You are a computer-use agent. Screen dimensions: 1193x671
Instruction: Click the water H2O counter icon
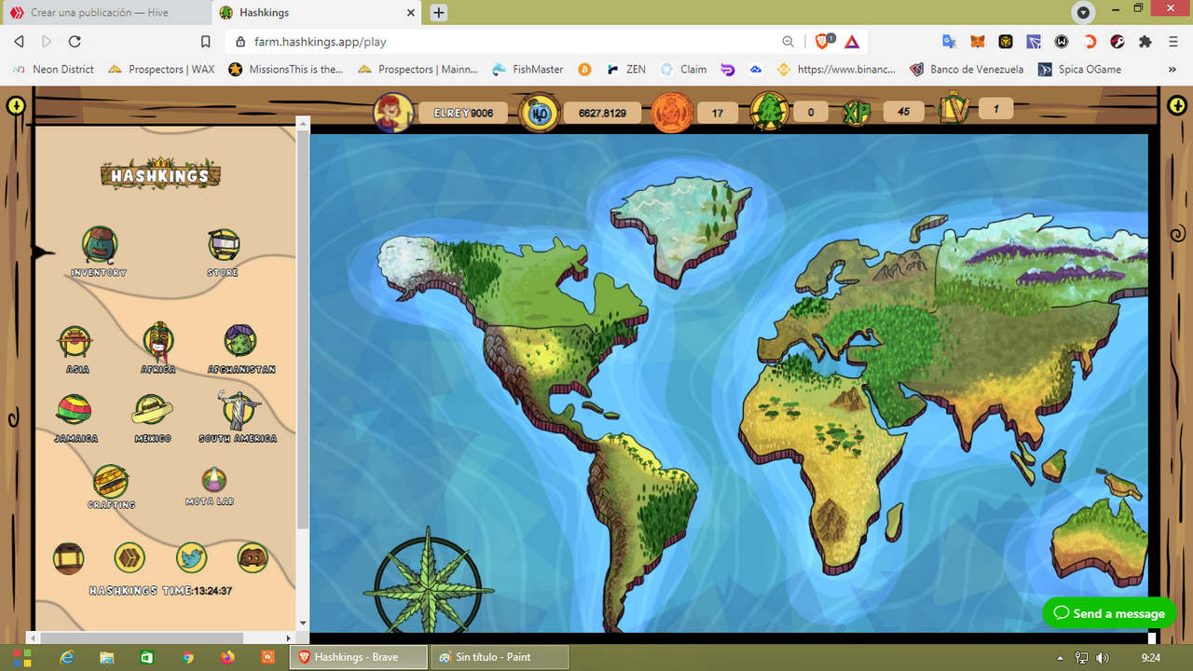[x=539, y=113]
